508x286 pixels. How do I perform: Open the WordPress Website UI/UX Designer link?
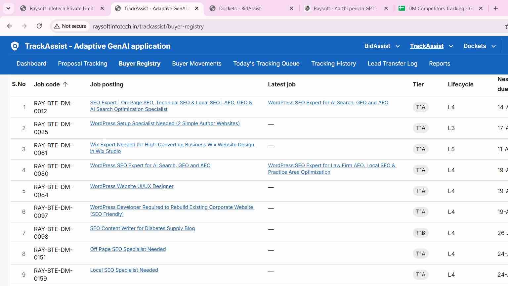[x=132, y=186]
